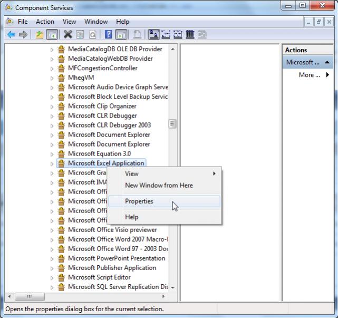Screen dimensions: 338x318
Task: Click the horizontal scrollbar thumb
Action: coord(30,296)
